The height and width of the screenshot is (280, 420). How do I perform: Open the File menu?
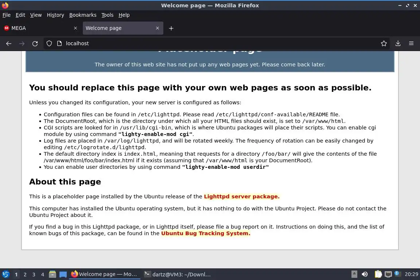click(7, 15)
